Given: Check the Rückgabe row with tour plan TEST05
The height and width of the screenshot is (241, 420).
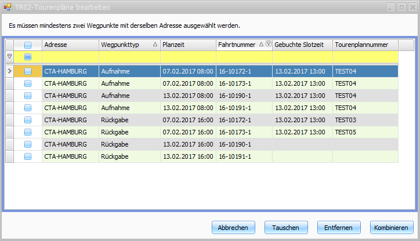Looking at the screenshot, I should pyautogui.click(x=28, y=132).
